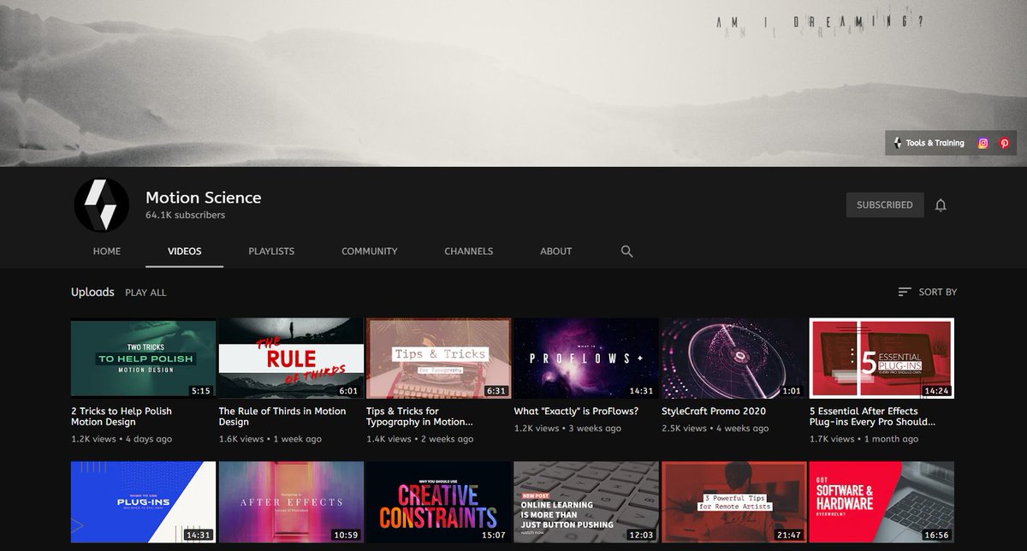Viewport: 1027px width, 551px height.
Task: Open the Instagram link in banner
Action: [x=982, y=143]
